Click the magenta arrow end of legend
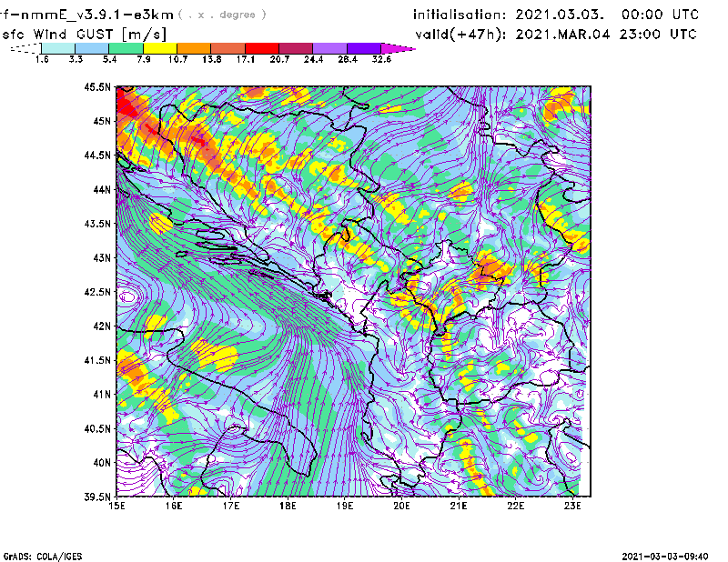The height and width of the screenshot is (562, 728). tap(398, 48)
